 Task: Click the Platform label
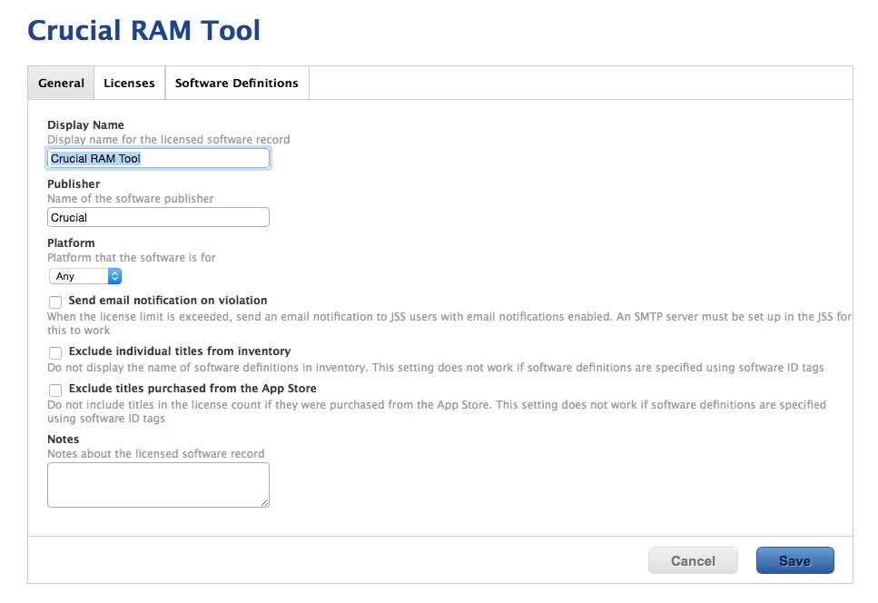tap(71, 243)
